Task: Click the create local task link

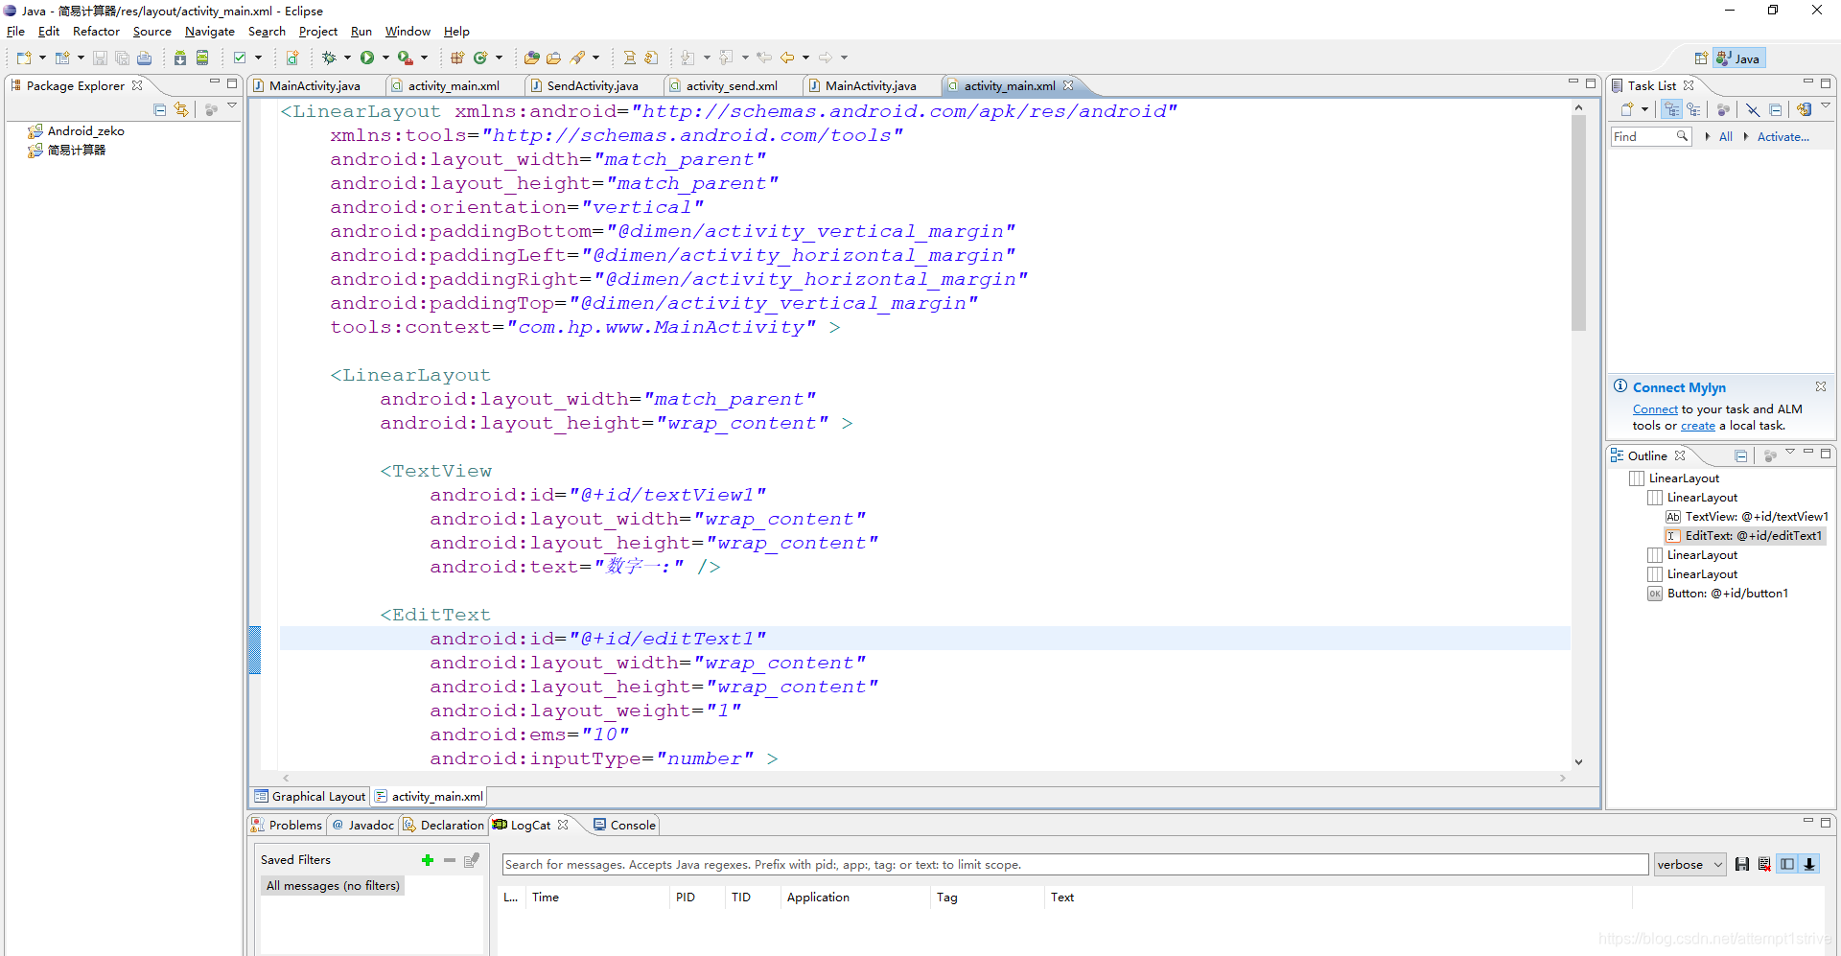Action: (x=1697, y=426)
